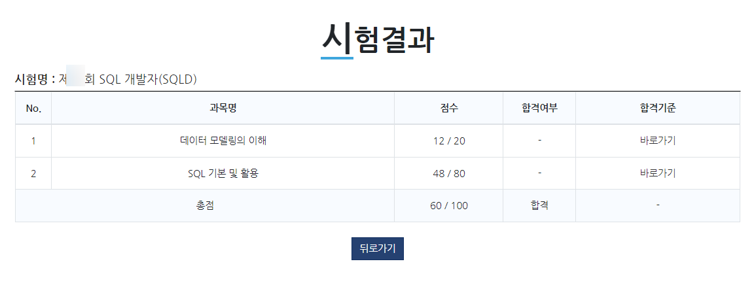
Task: Click the 총점 label cell
Action: click(205, 205)
